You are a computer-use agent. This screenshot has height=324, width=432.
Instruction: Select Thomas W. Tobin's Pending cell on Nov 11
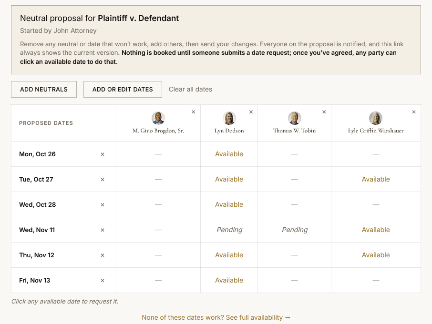295,230
